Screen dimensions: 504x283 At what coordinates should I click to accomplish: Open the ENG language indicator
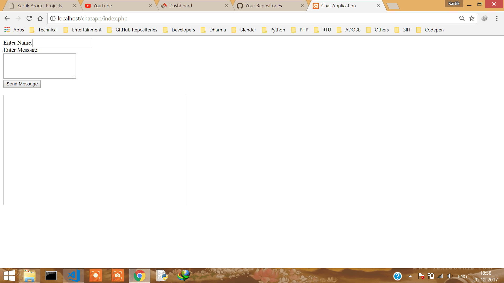pos(463,276)
